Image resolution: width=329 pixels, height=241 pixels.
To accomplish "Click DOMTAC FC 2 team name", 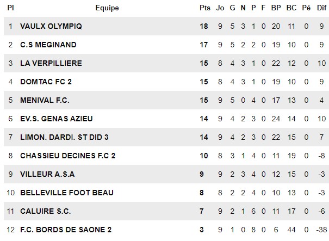I will [x=46, y=82].
